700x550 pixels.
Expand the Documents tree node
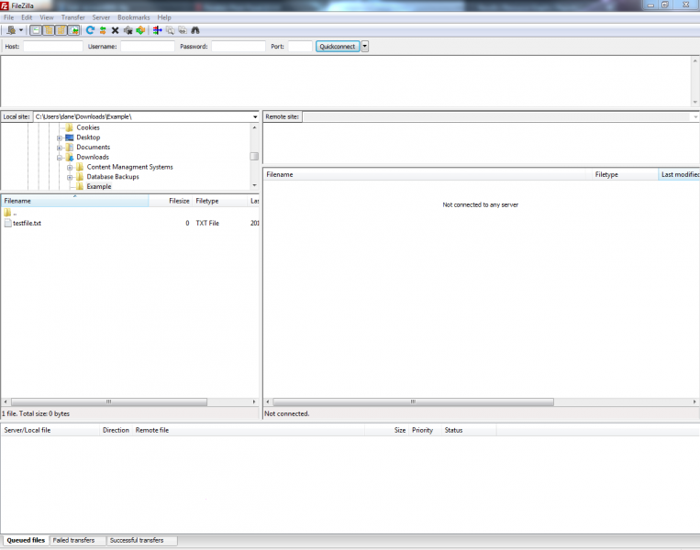point(60,148)
